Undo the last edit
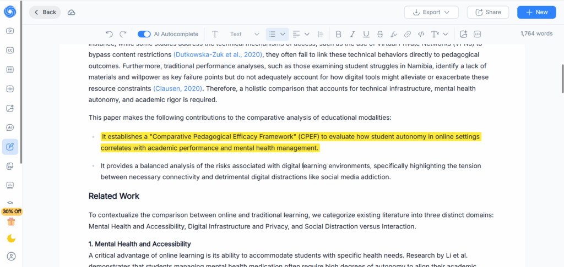 [109, 34]
